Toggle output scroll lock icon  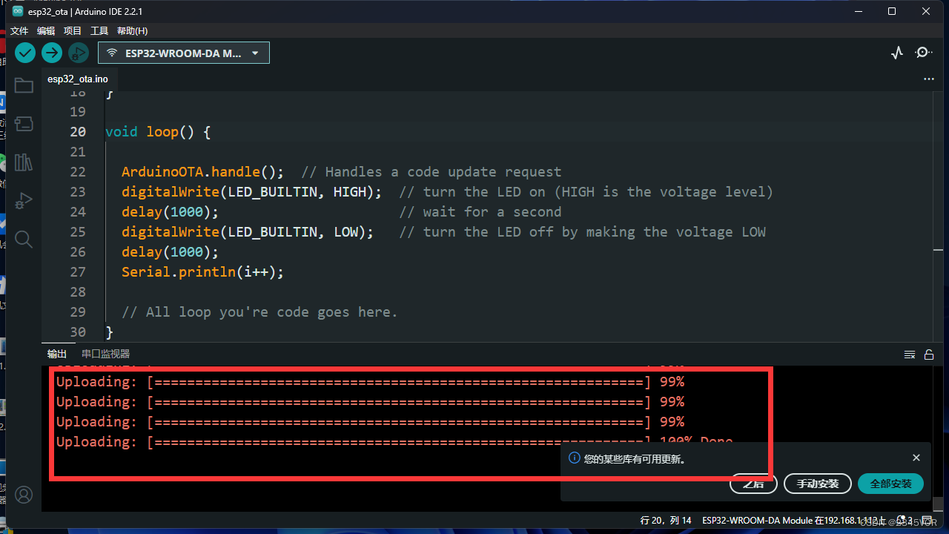click(x=929, y=355)
